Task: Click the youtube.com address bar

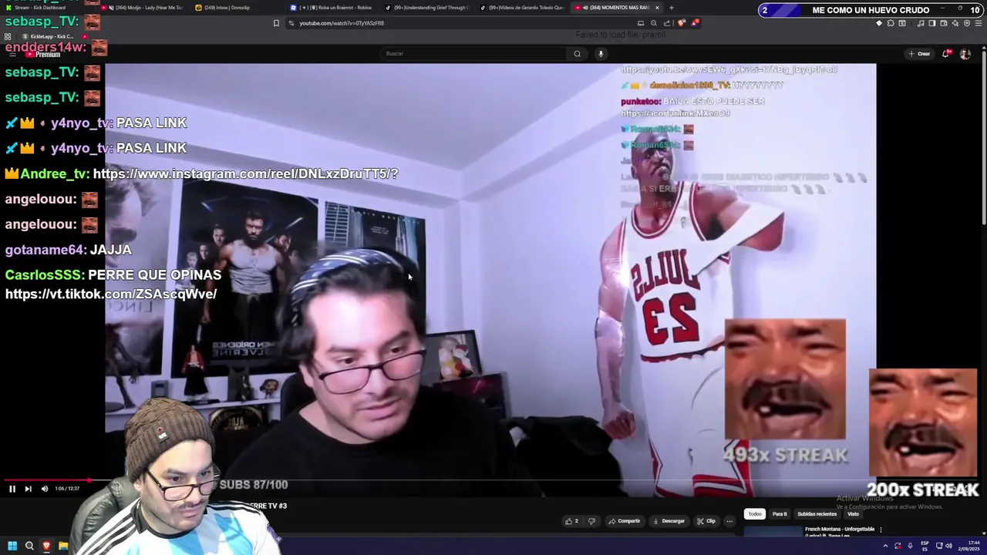Action: [463, 23]
